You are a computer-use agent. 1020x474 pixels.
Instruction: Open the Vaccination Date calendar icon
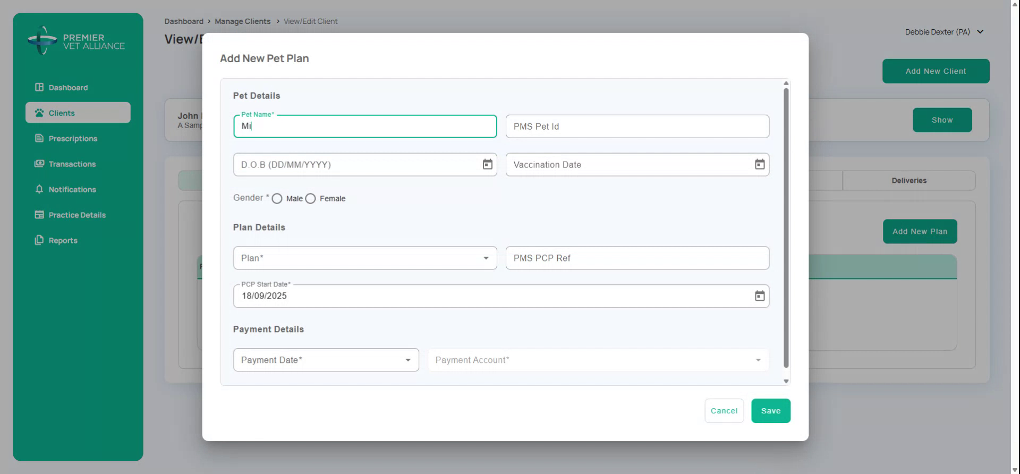point(760,165)
